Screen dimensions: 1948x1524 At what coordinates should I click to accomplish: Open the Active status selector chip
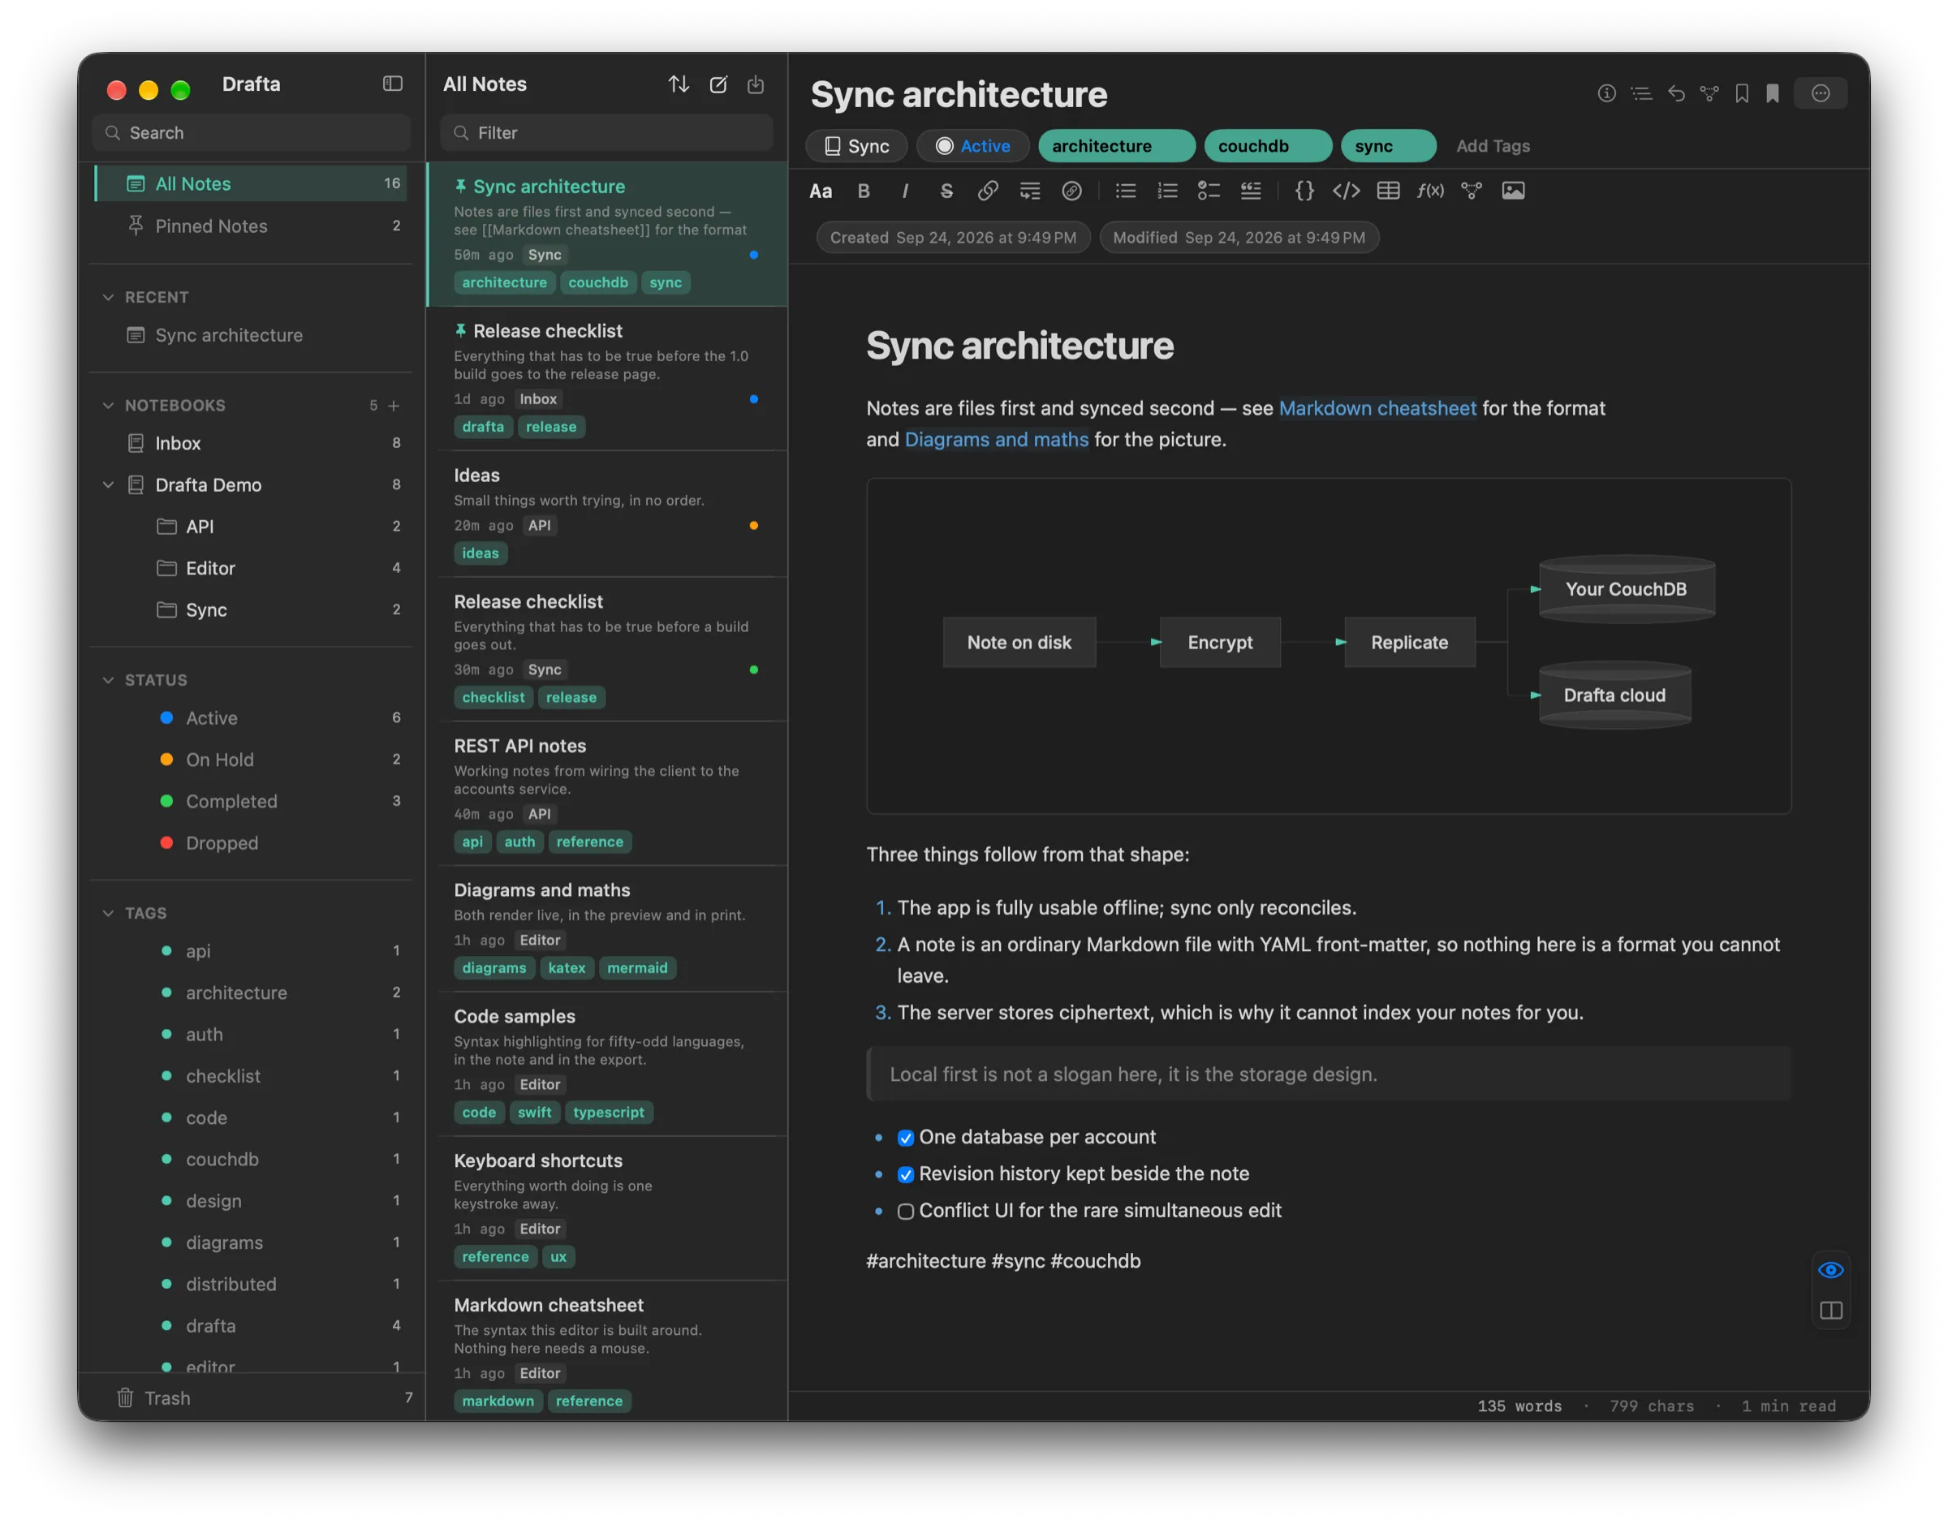pos(972,146)
